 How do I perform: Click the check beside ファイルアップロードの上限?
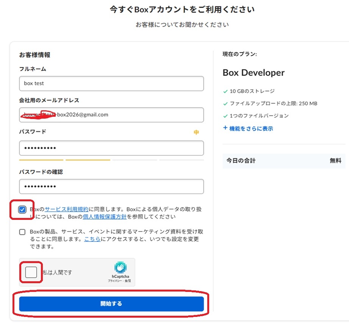tap(225, 104)
